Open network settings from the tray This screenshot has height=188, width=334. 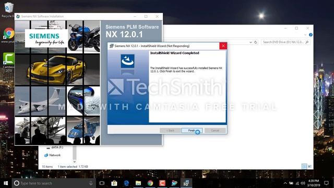point(297,183)
